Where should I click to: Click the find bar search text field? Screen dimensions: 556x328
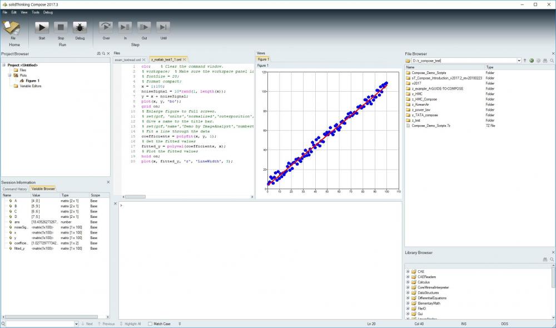click(40, 324)
